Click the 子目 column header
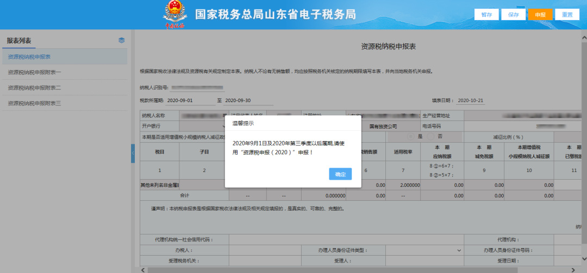This screenshot has height=273, width=587. [x=204, y=152]
